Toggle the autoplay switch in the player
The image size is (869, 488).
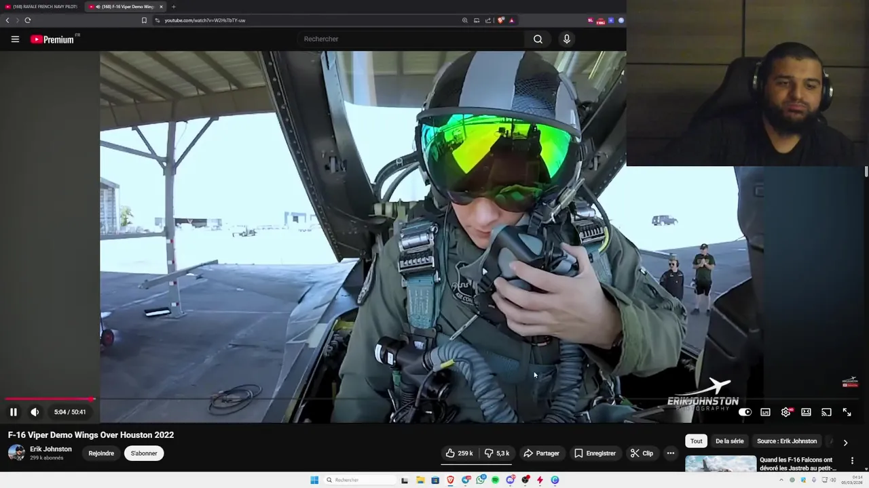click(x=745, y=412)
